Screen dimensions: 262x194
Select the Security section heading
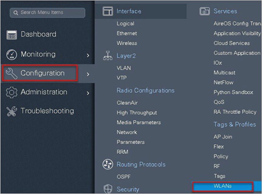pos(128,189)
